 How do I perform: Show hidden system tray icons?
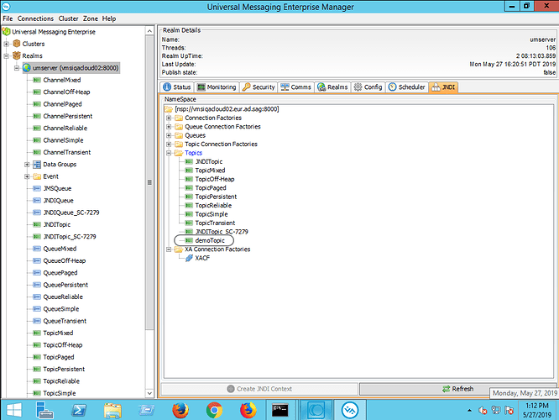pyautogui.click(x=469, y=411)
